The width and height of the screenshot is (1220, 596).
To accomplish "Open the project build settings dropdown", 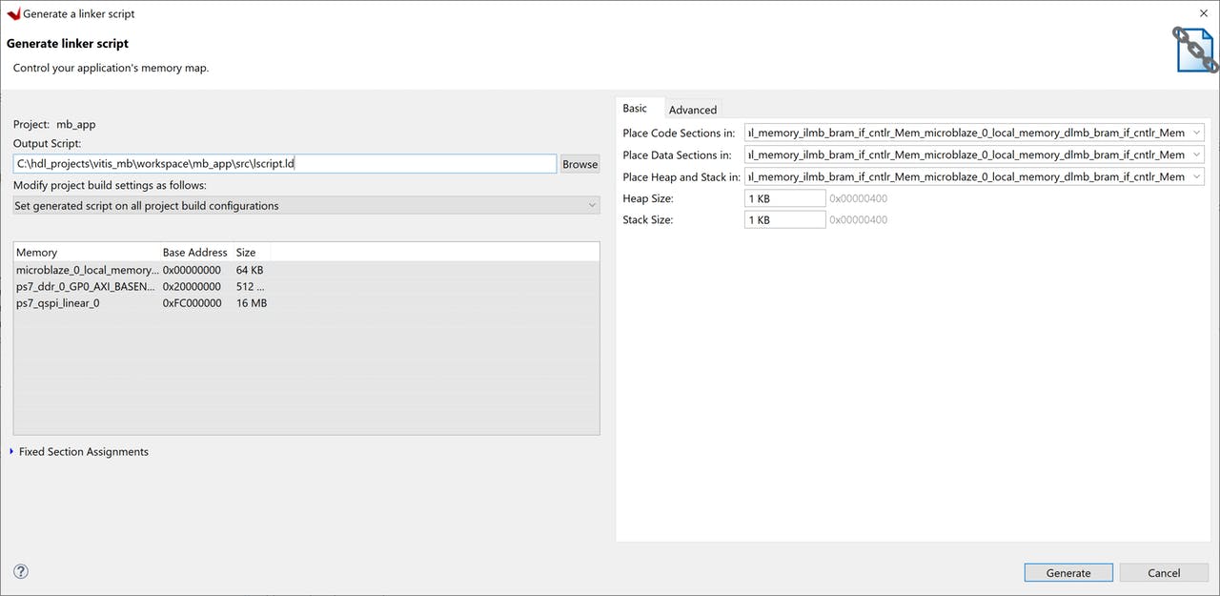I will coord(306,206).
